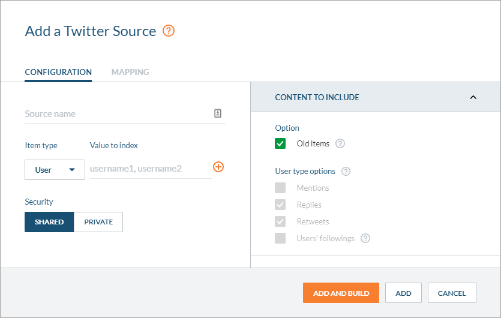The height and width of the screenshot is (318, 501).
Task: Click the contact icon in Source name field
Action: [218, 113]
